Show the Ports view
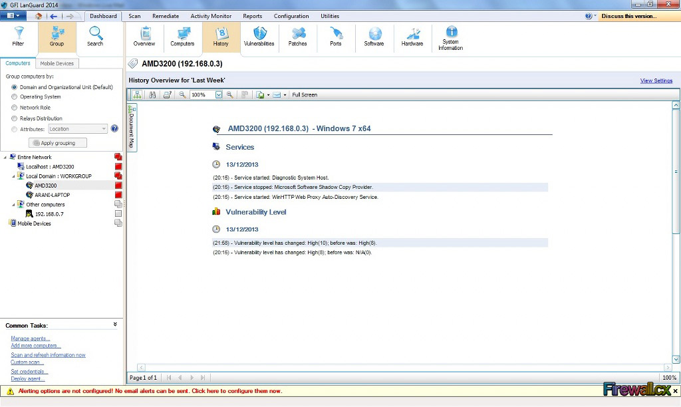The height and width of the screenshot is (407, 681). pyautogui.click(x=336, y=37)
